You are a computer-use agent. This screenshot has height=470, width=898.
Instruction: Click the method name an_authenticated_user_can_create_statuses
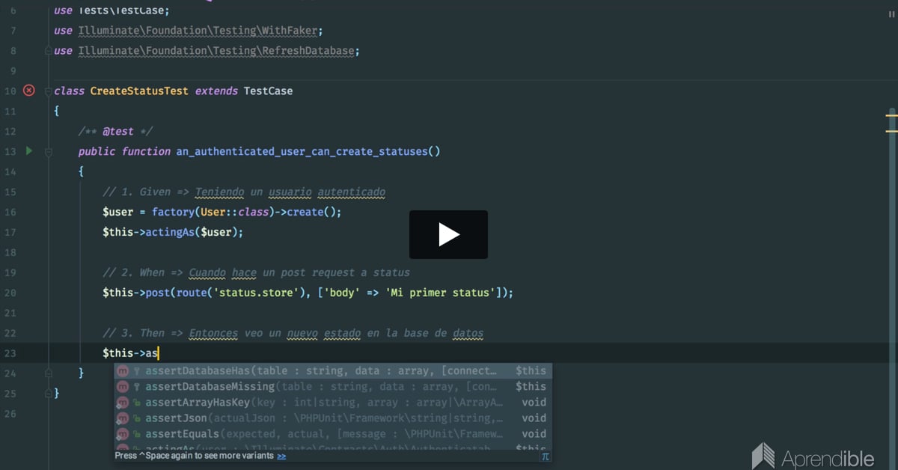click(x=302, y=151)
